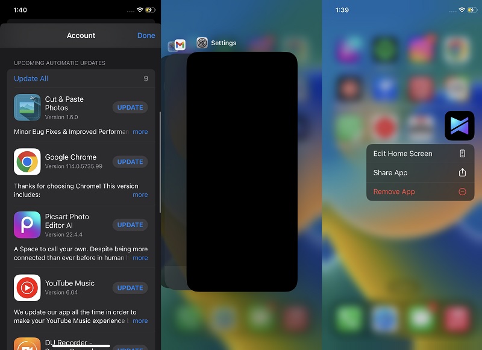482x350 pixels.
Task: Open the DU Recorder app icon
Action: click(27, 344)
